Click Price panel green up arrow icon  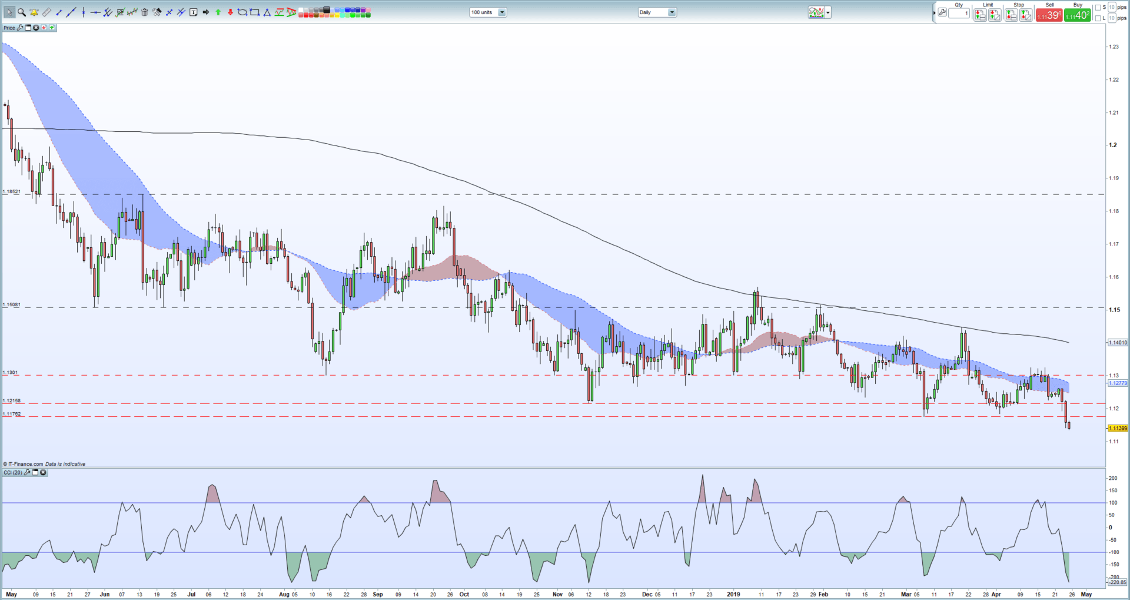pos(52,28)
